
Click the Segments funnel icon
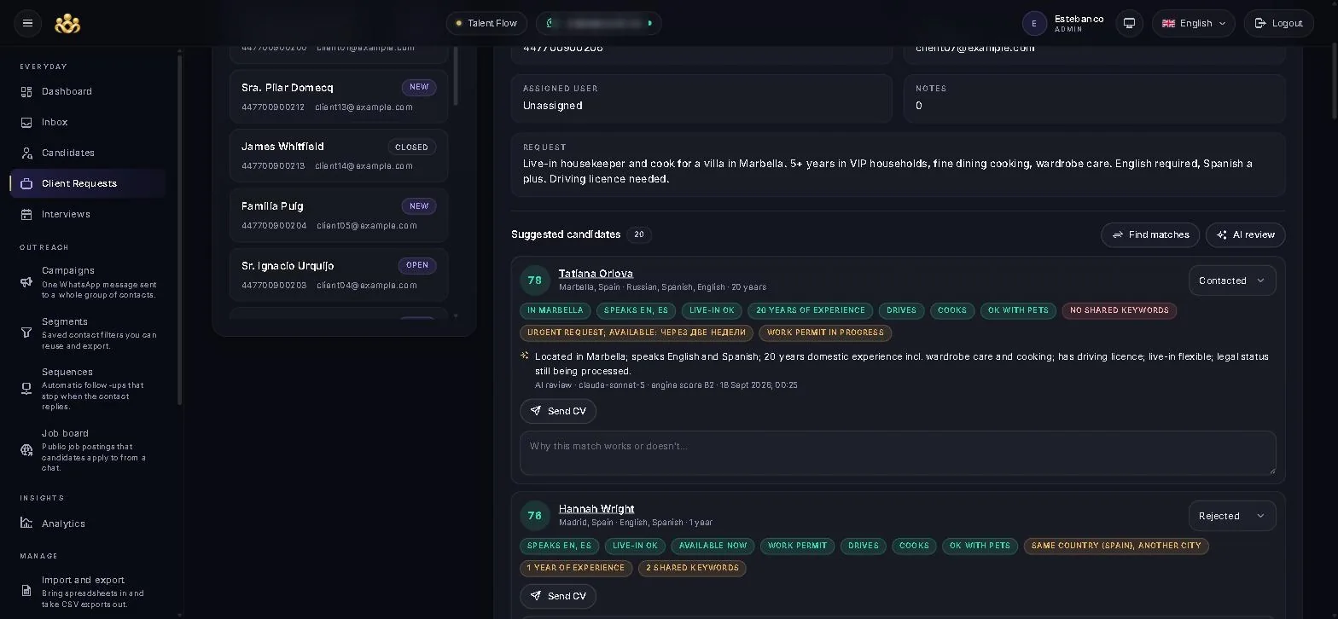(x=26, y=333)
